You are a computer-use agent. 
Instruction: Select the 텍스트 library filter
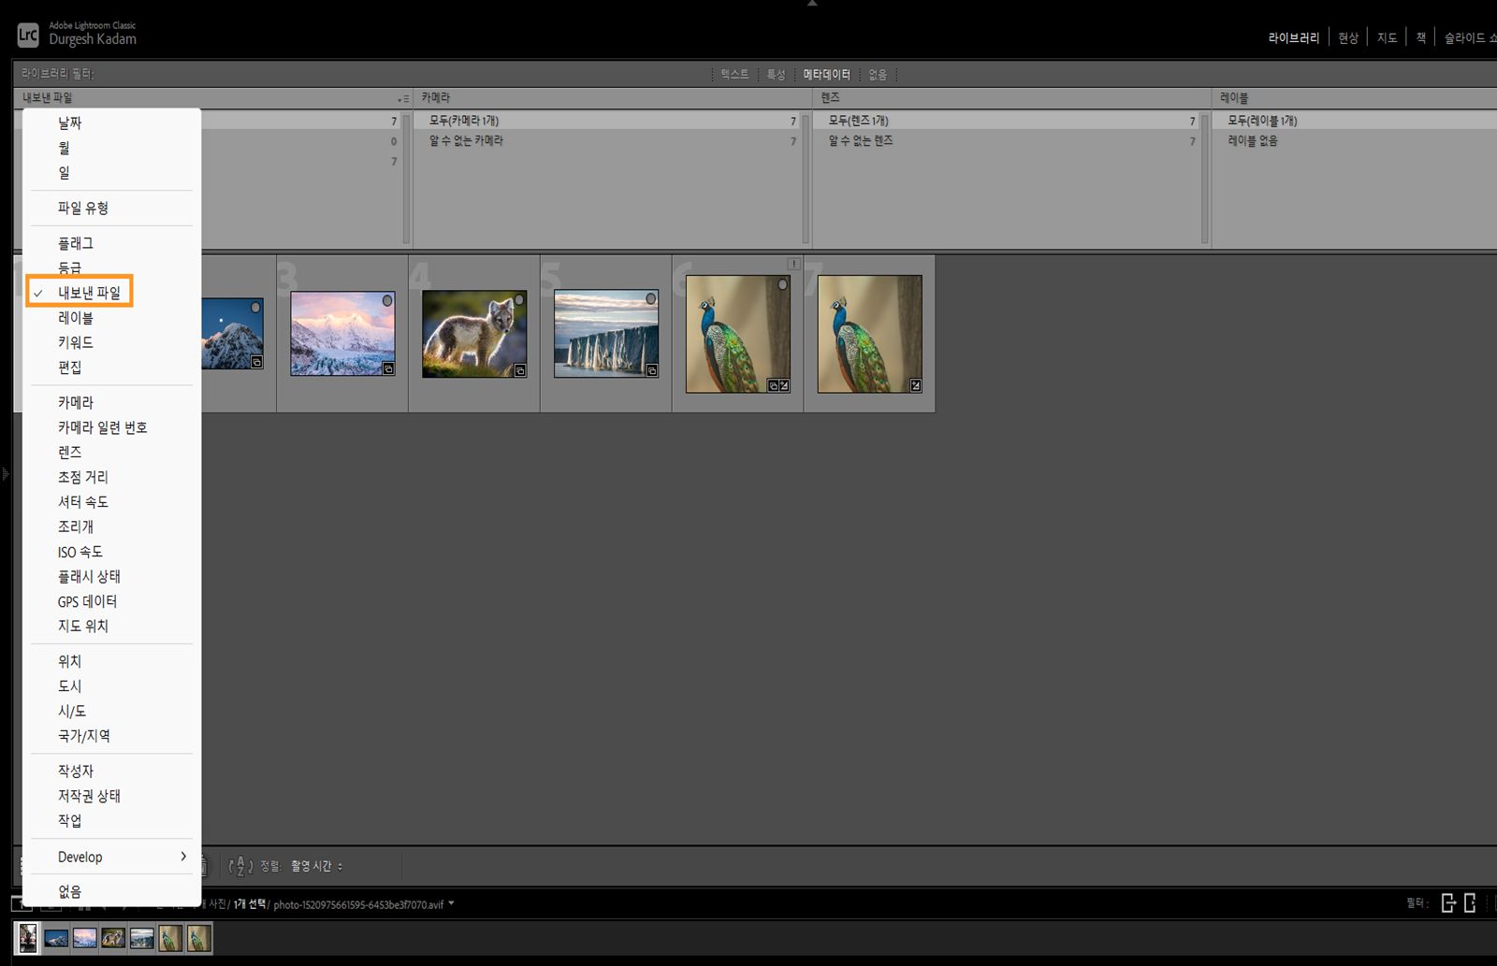click(734, 74)
